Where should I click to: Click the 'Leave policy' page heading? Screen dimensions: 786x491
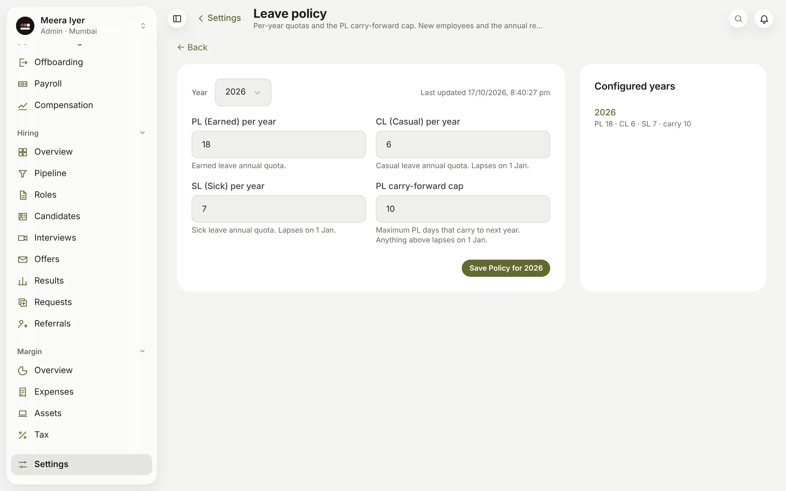(x=290, y=14)
